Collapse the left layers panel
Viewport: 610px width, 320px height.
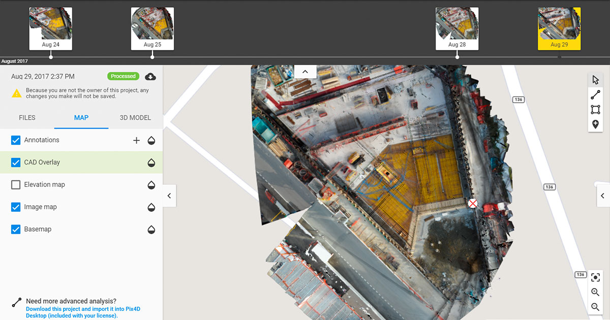pos(169,195)
